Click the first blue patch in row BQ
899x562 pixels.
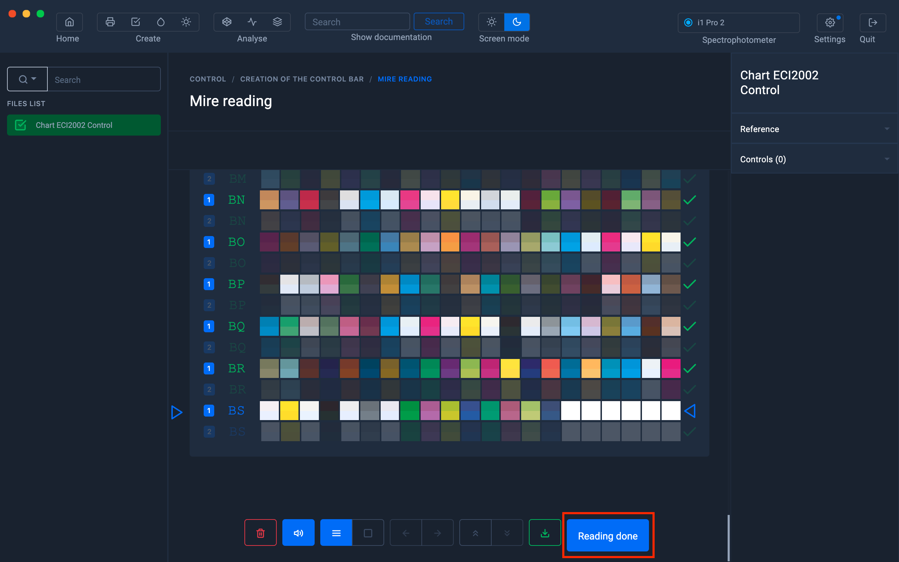(x=269, y=326)
